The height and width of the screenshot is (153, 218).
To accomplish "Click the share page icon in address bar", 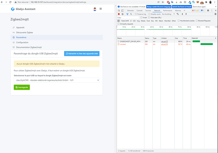I will pyautogui.click(x=158, y=2).
